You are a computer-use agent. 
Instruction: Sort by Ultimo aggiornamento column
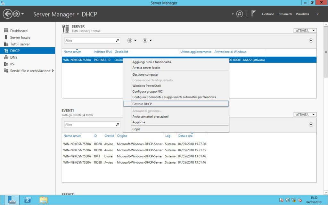(x=196, y=52)
